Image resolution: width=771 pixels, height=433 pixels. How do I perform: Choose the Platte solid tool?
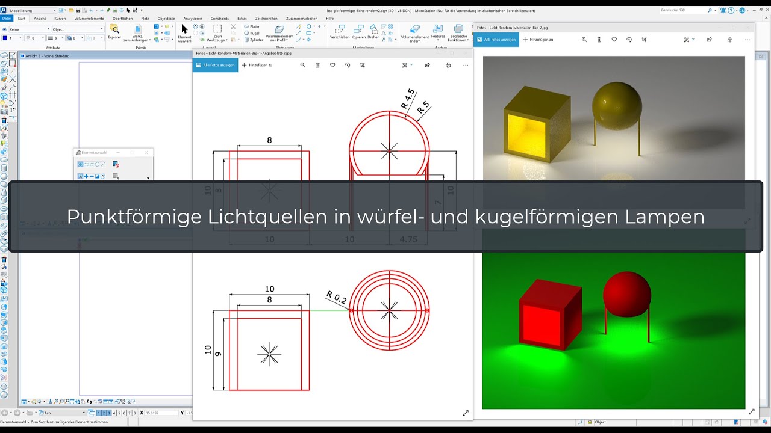(x=253, y=26)
